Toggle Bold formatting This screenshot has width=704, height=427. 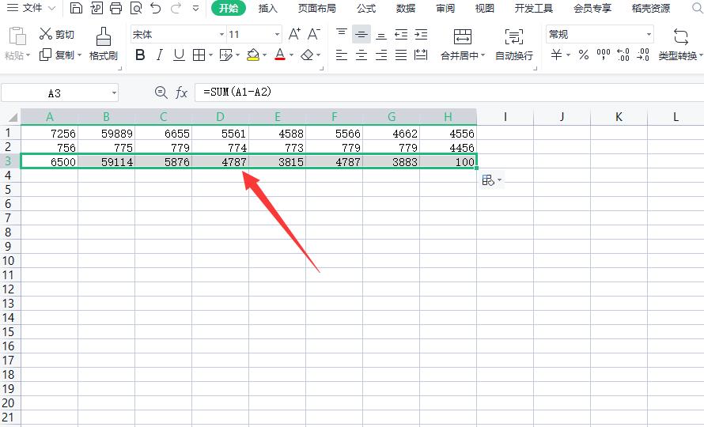[x=140, y=55]
